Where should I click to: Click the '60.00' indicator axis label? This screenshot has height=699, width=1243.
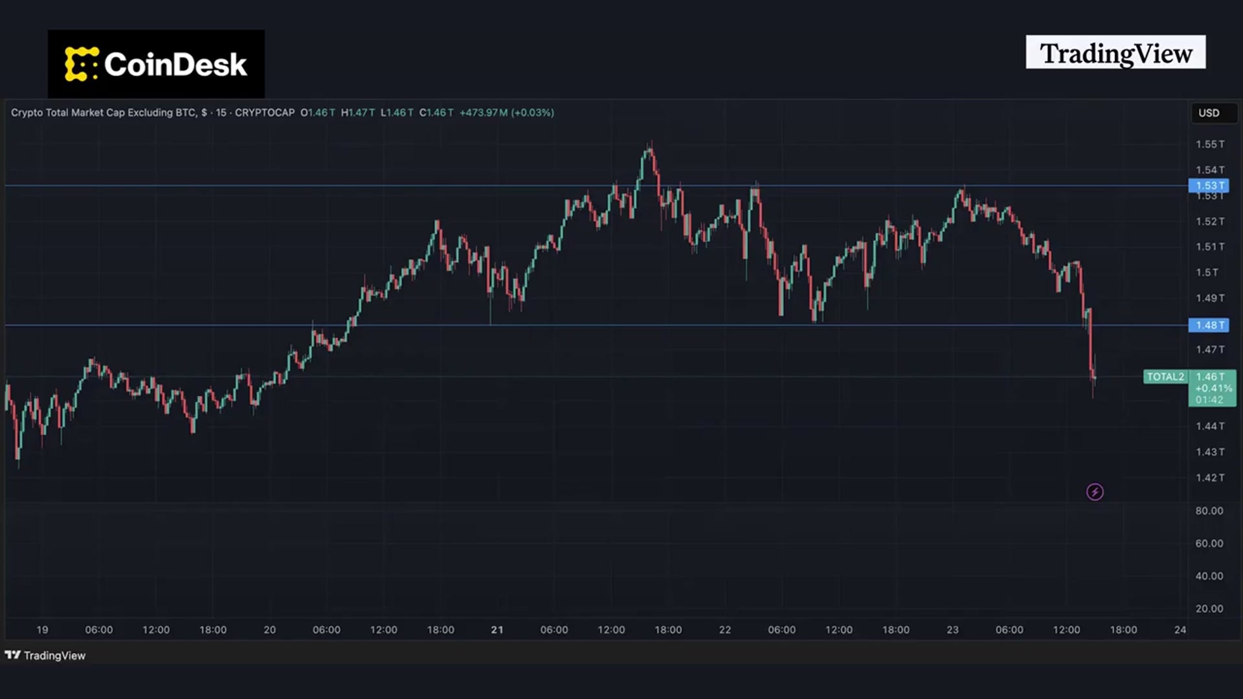pyautogui.click(x=1209, y=544)
